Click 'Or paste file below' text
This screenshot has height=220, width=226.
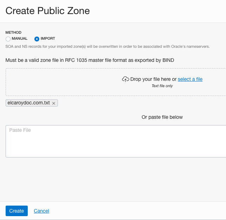coord(162,117)
